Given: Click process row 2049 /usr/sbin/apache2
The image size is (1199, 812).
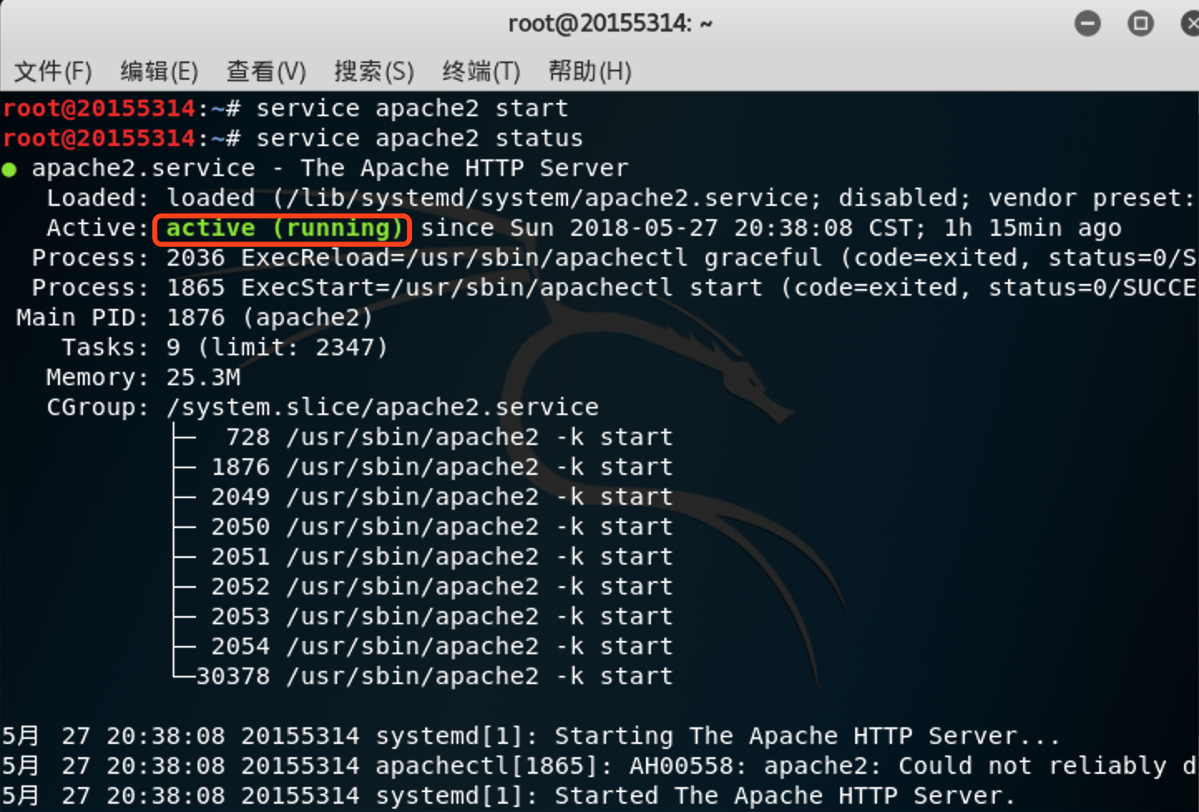Looking at the screenshot, I should pyautogui.click(x=442, y=497).
